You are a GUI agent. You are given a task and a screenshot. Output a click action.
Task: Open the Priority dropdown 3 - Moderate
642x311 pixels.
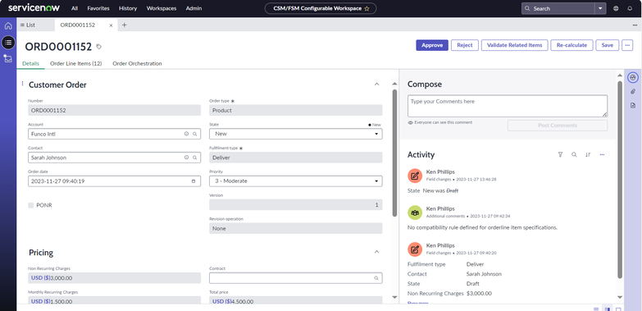pos(296,181)
